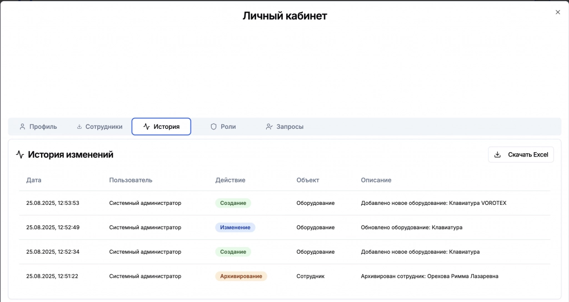Click the Дата column header
The width and height of the screenshot is (569, 302).
coord(34,180)
